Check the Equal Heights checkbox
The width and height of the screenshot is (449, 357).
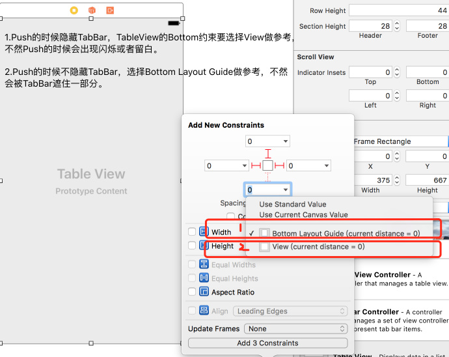pos(192,278)
